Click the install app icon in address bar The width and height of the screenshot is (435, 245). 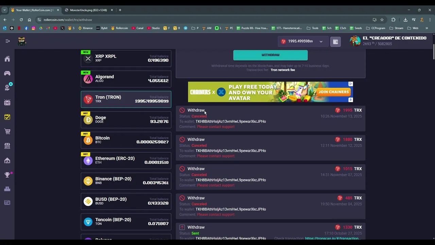pyautogui.click(x=375, y=20)
